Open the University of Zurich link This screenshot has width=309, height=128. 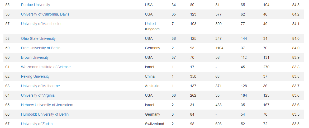[37, 124]
